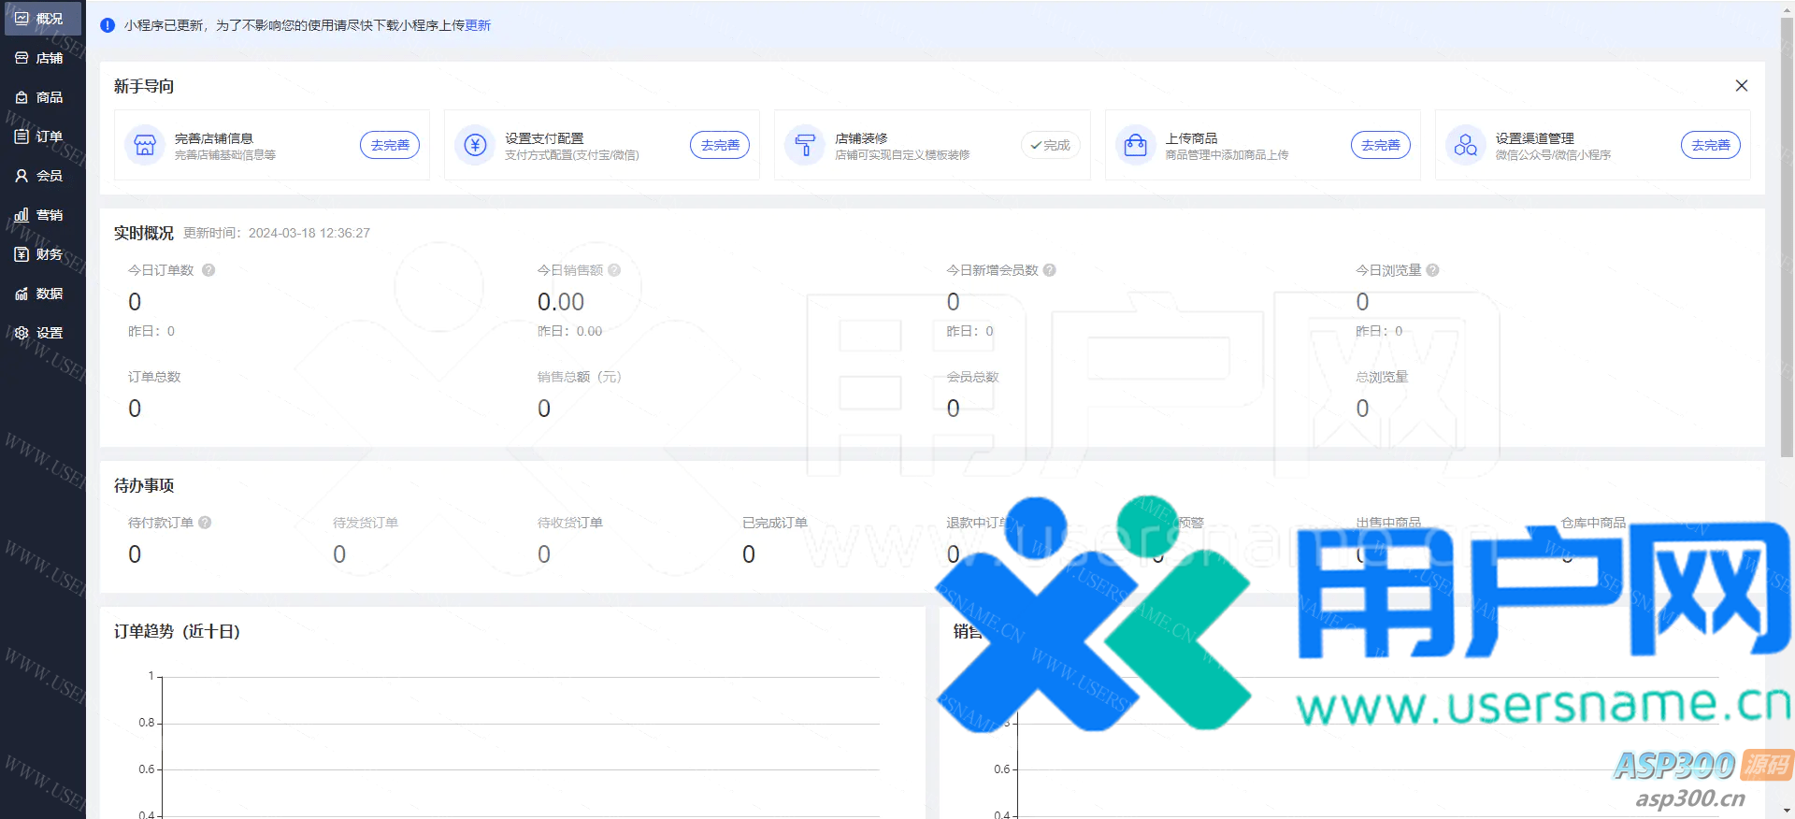Screen dimensions: 1795x819
Task: Click the page vertical scrollbar thumb
Action: [x=1787, y=236]
